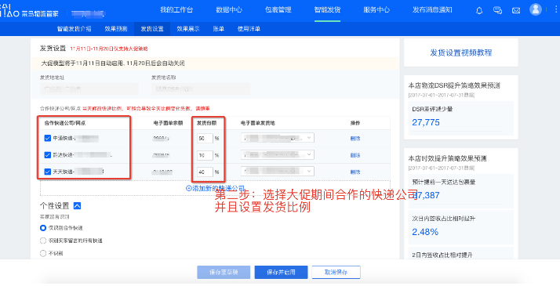Uncheck the 韵达快递 checkbox
This screenshot has height=286, width=560.
pos(48,155)
